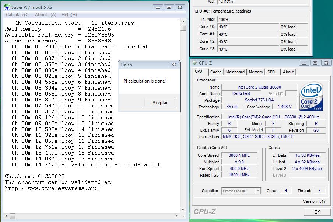Close the Super PI window

[x=180, y=7]
